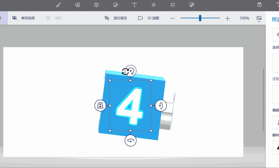This screenshot has height=168, width=279.
Task: Click the canvas vertical scrollbar
Action: click(x=263, y=100)
